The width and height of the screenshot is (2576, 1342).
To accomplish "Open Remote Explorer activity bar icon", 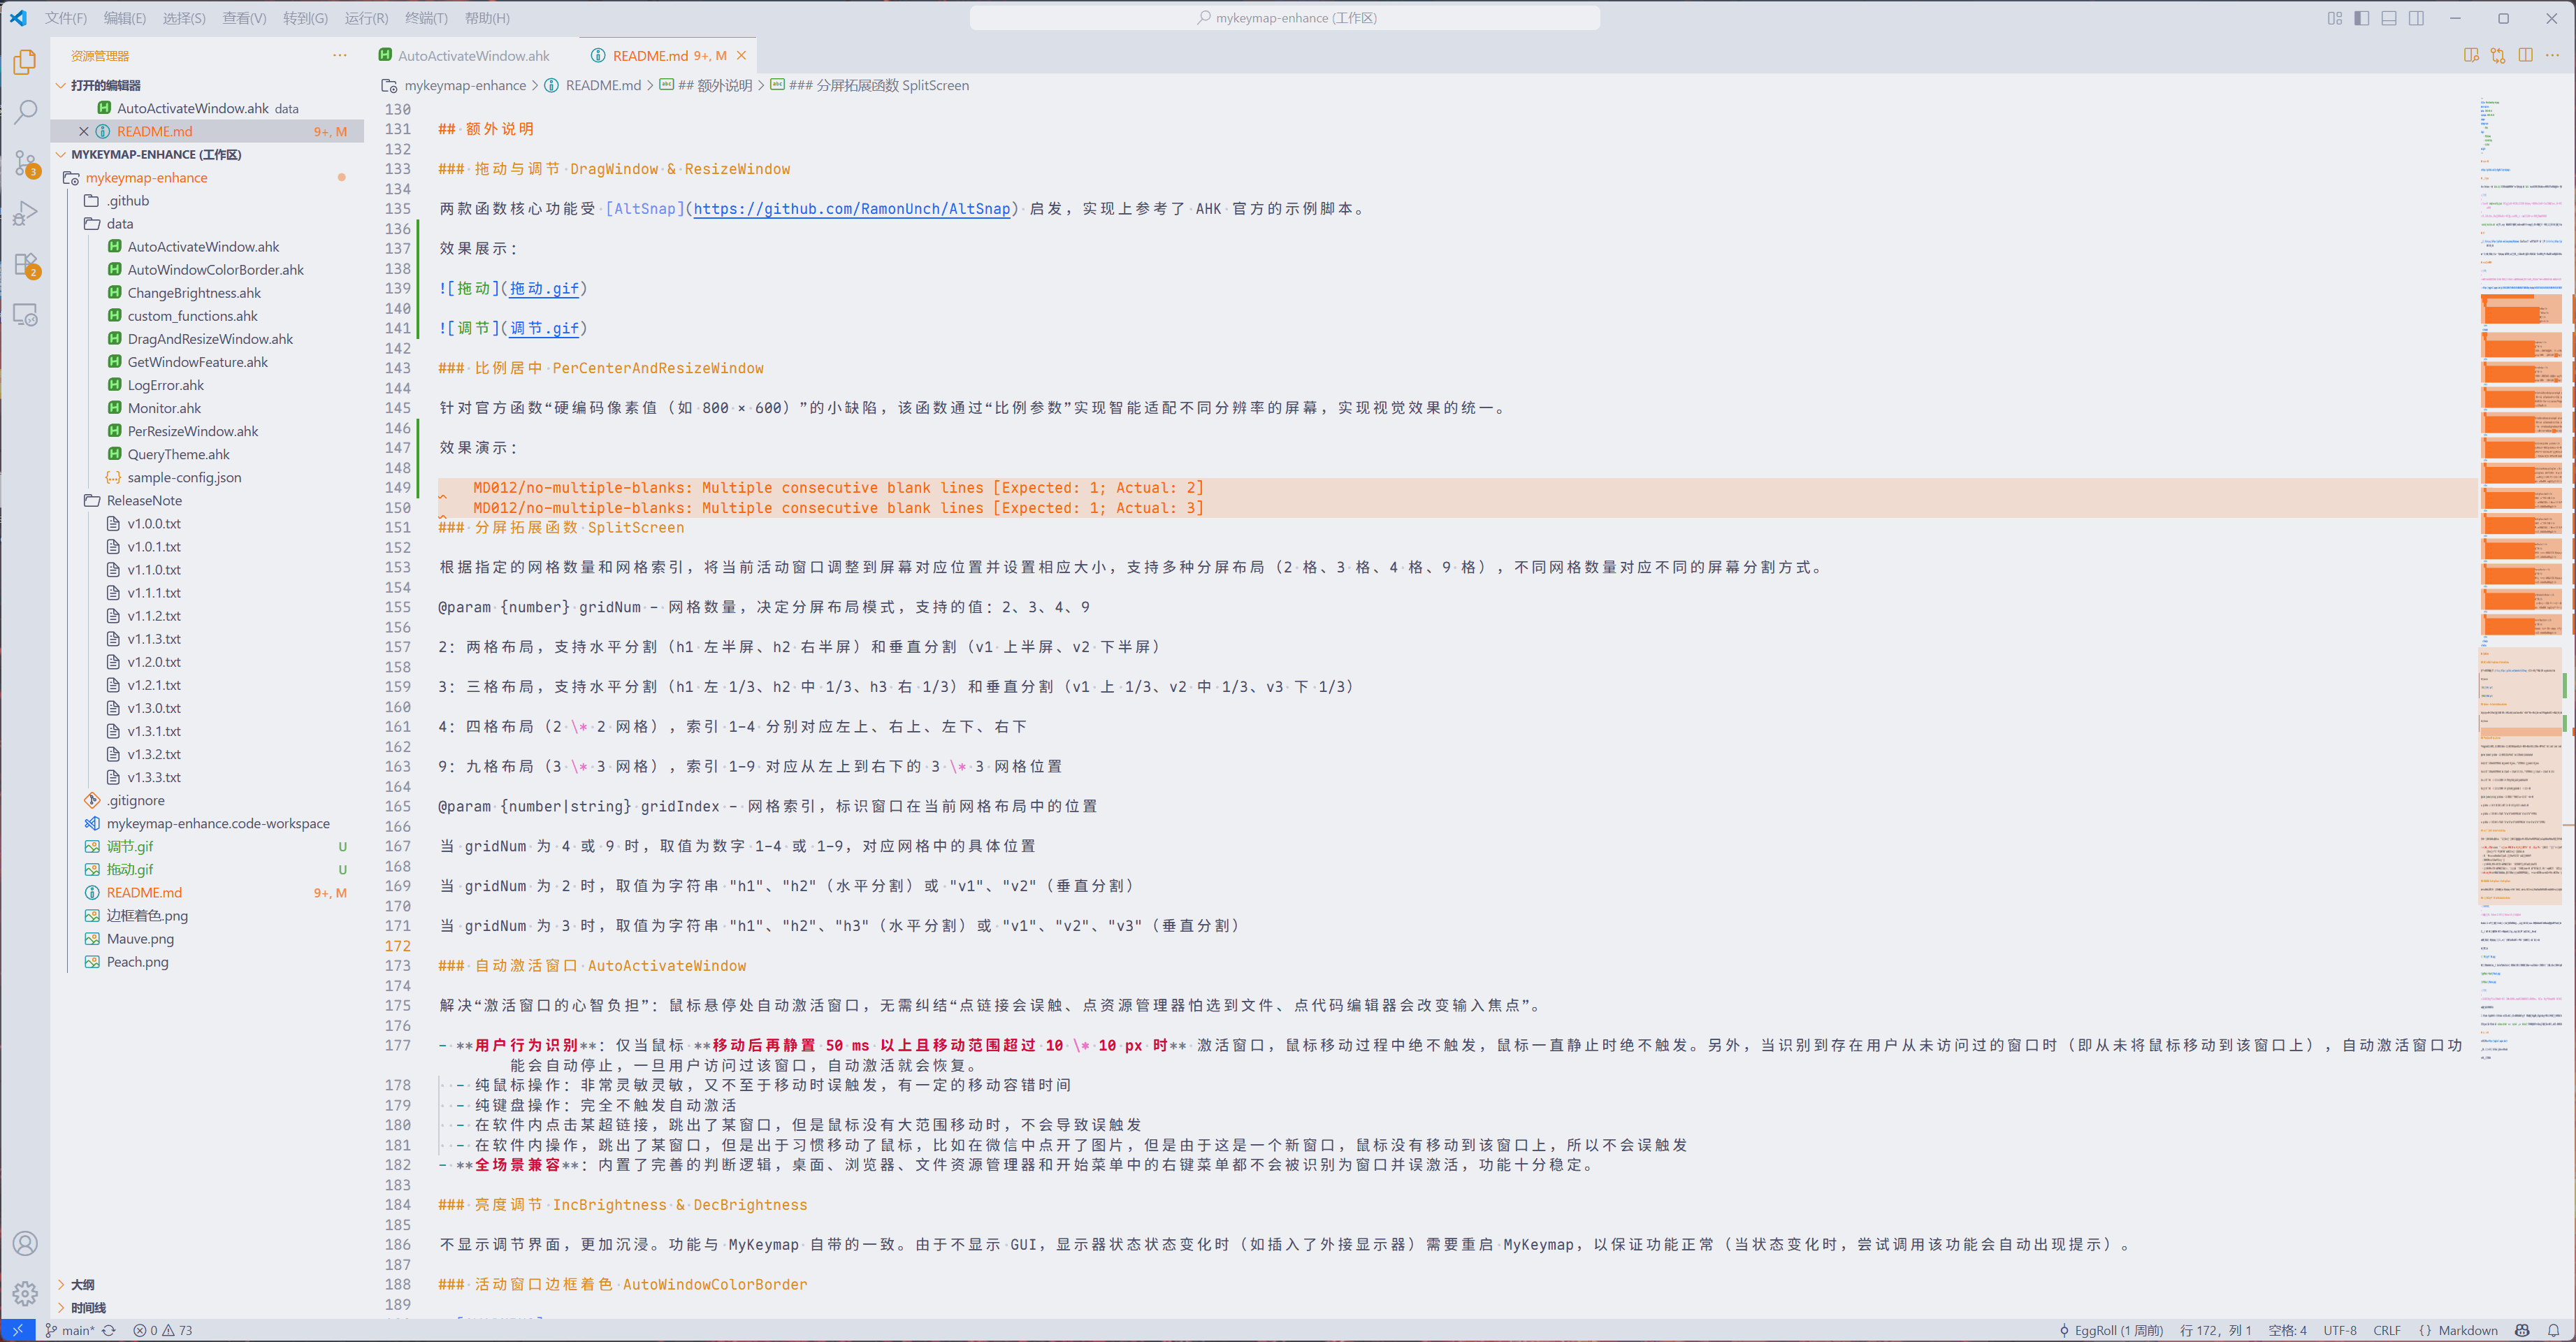I will (25, 315).
